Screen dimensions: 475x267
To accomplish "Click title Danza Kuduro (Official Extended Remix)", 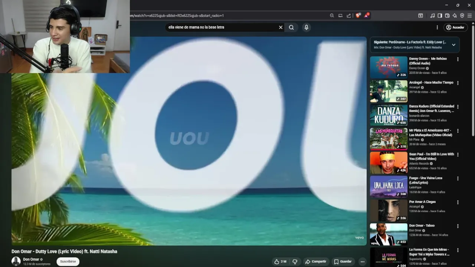I will pyautogui.click(x=432, y=109).
